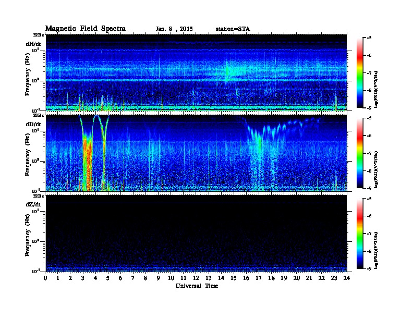Click hour 14 tick label on time axis
The height and width of the screenshot is (319, 413).
[x=221, y=278]
